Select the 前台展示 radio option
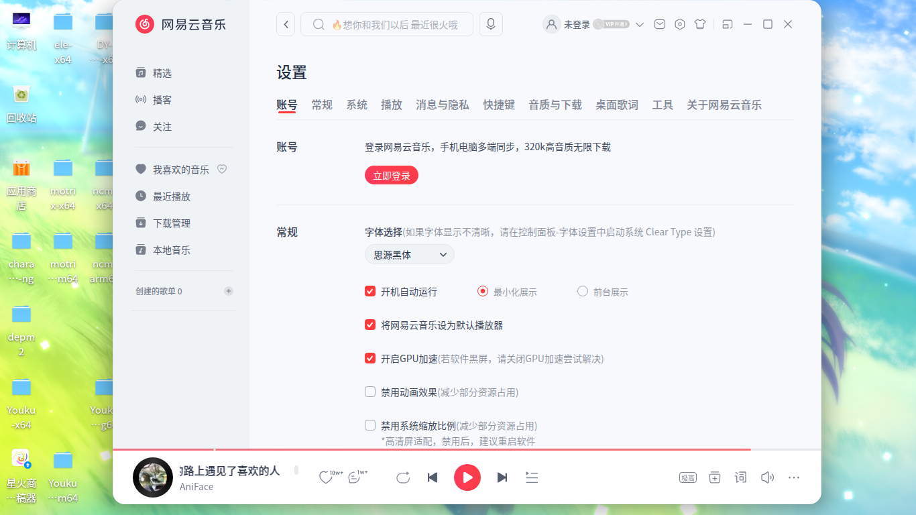The width and height of the screenshot is (916, 515). tap(582, 291)
